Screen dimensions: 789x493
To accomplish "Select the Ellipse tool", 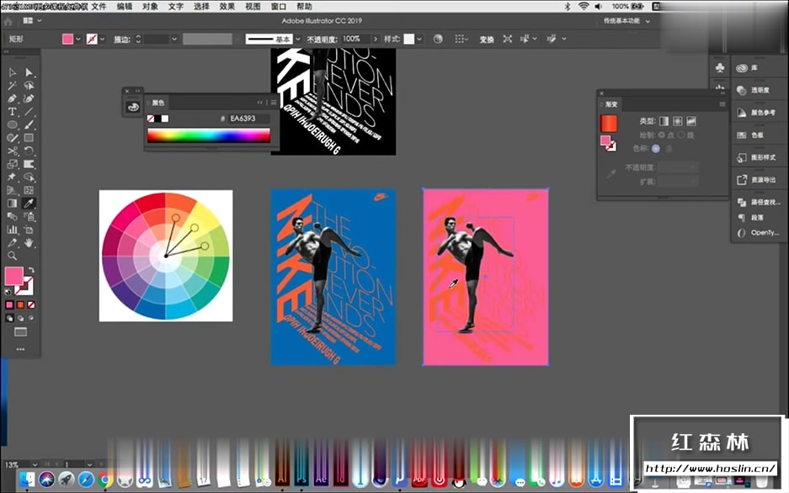I will [x=12, y=125].
